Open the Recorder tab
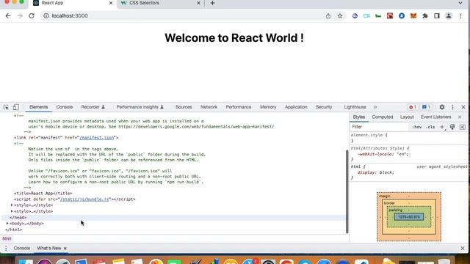The width and height of the screenshot is (470, 264). [93, 107]
